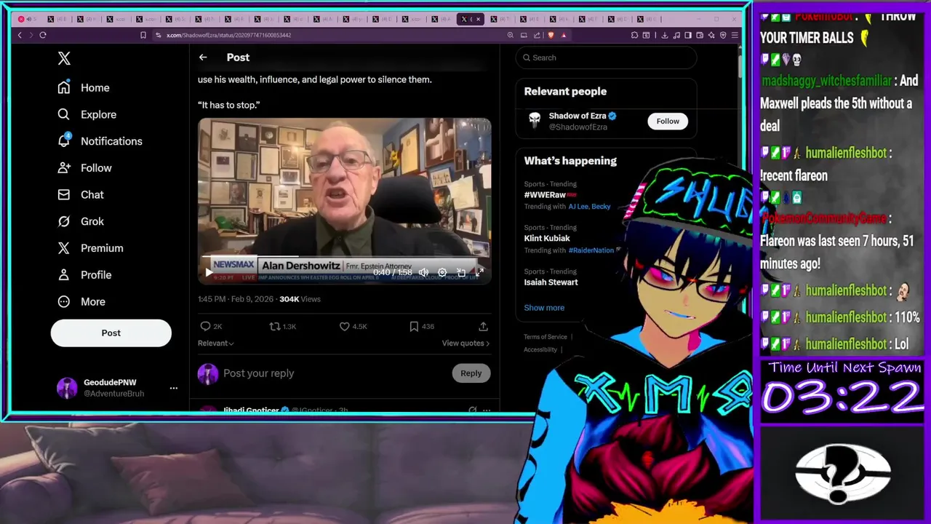Open View quotes link

click(465, 343)
